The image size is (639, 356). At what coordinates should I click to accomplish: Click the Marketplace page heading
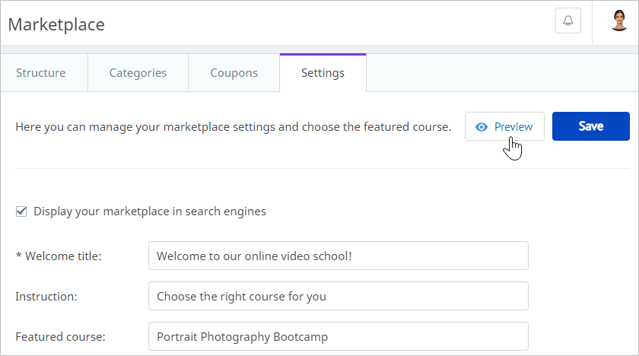click(56, 24)
